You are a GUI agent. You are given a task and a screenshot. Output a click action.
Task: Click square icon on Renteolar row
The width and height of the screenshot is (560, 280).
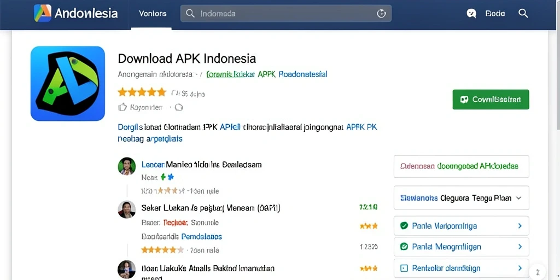(404, 268)
